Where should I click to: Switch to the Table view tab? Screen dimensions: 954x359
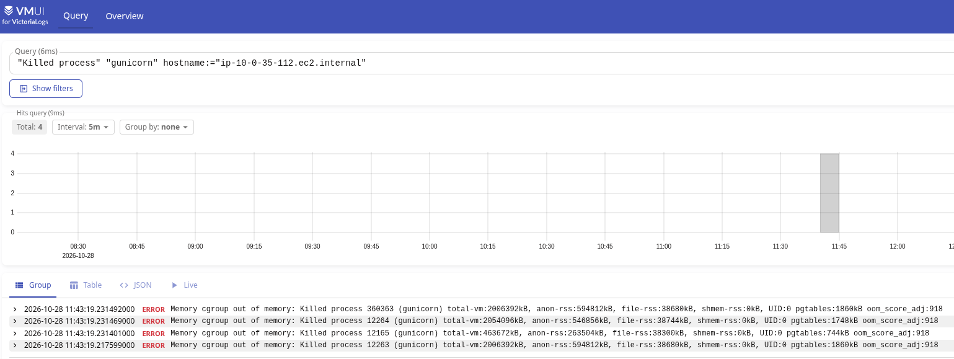pos(86,285)
